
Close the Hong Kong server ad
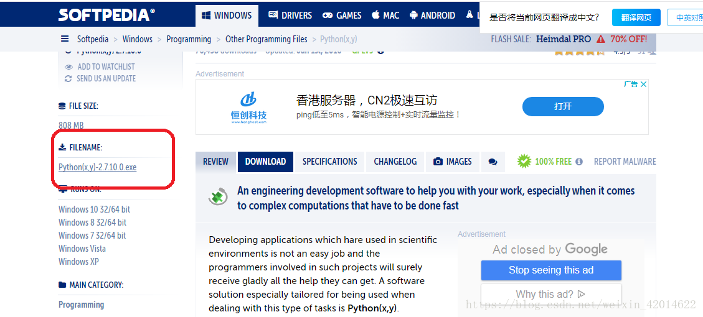coord(643,84)
